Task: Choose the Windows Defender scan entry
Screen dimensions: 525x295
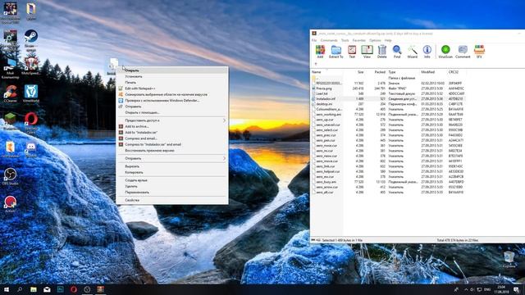Action: point(172,100)
